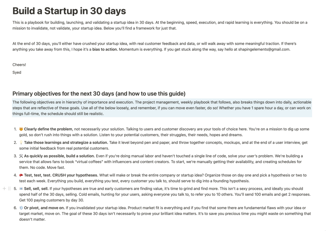This screenshot has width=326, height=231.
Task: Click the Primary objectives for the next 30 days heading
Action: click(99, 94)
